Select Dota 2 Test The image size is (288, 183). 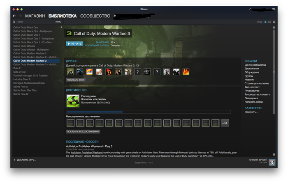click(19, 72)
